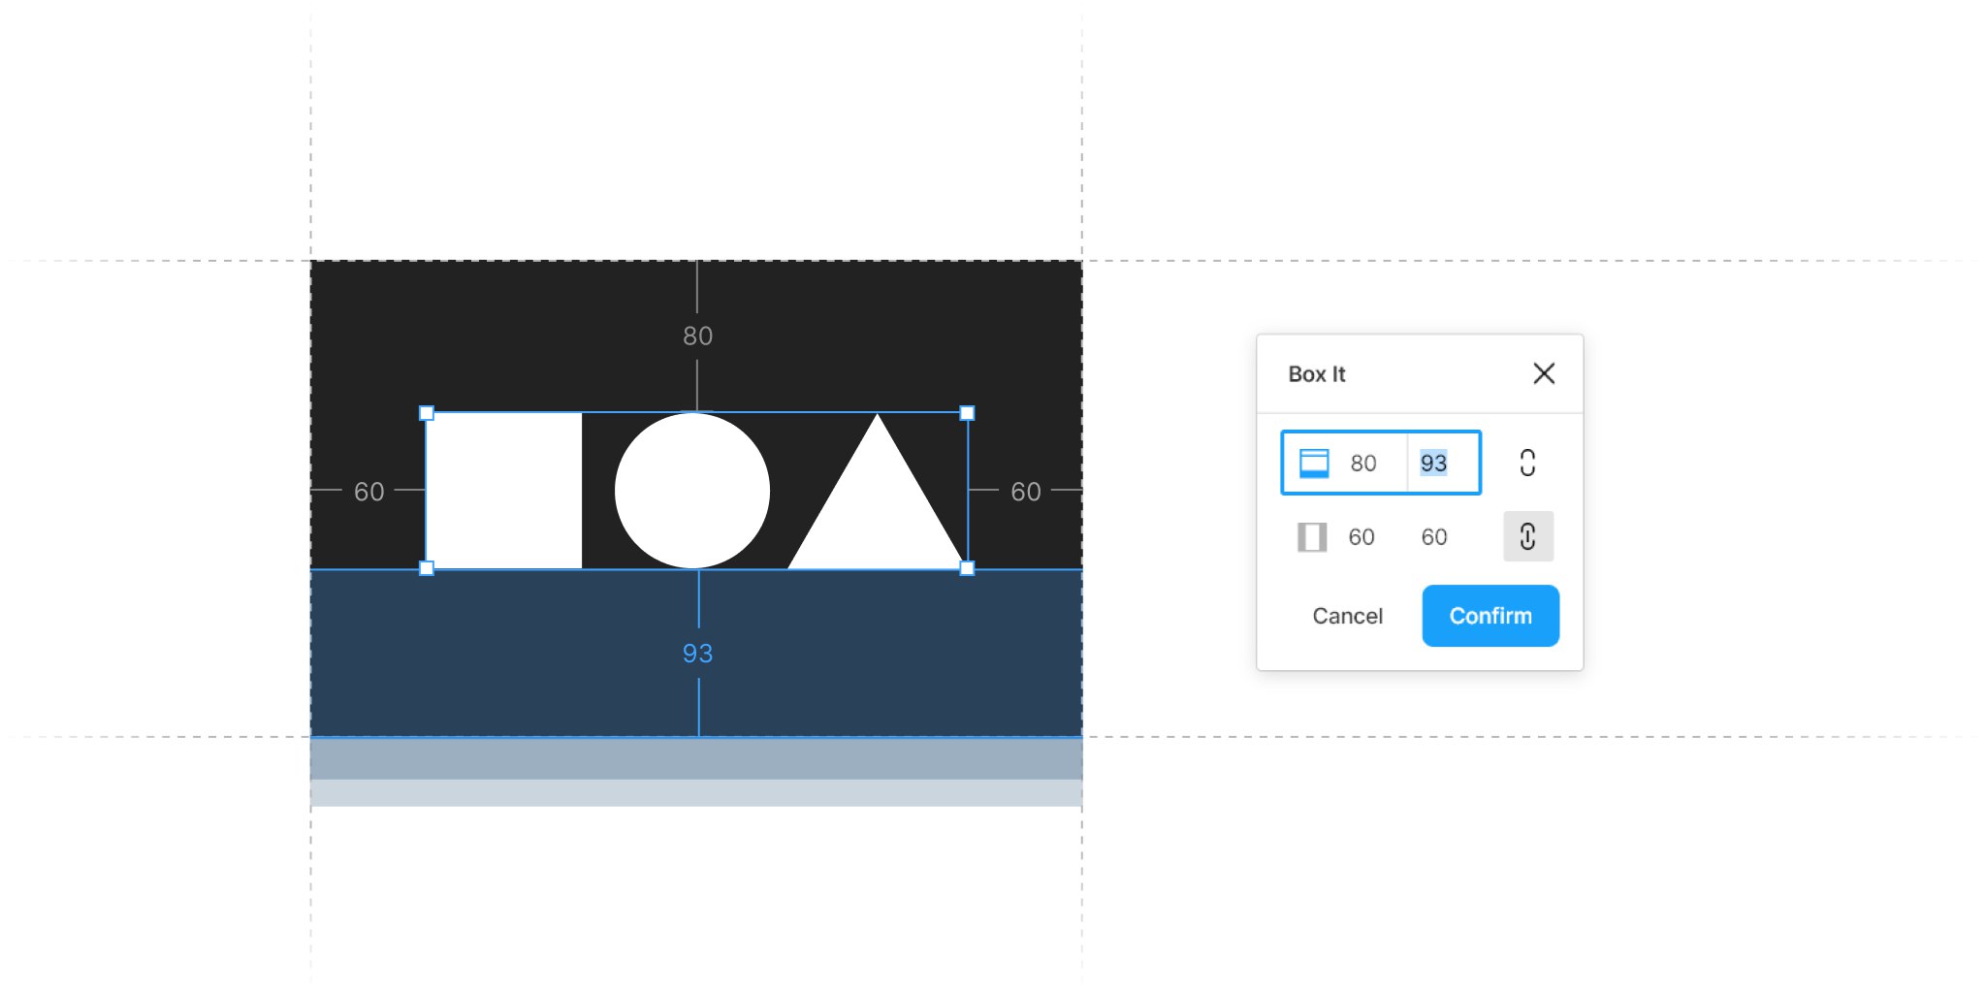The image size is (1986, 993).
Task: Pick the bottom-right selection handle
Action: 967,568
